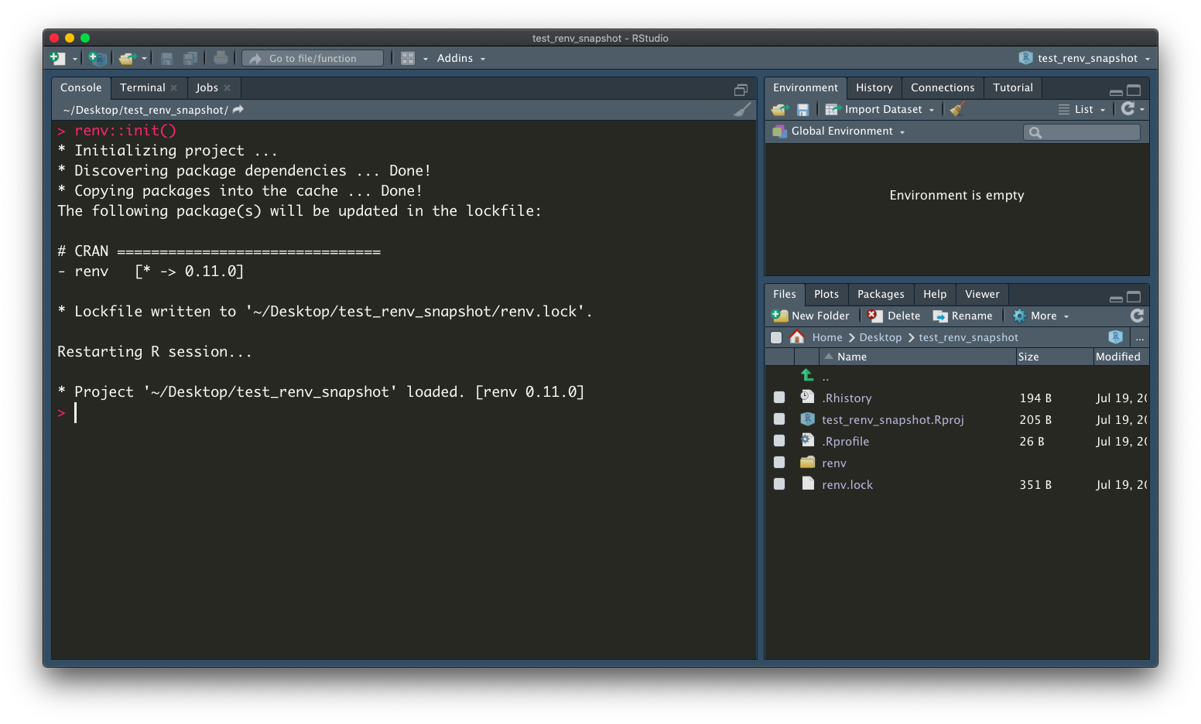1201x724 pixels.
Task: Open the Jobs tab
Action: [x=207, y=87]
